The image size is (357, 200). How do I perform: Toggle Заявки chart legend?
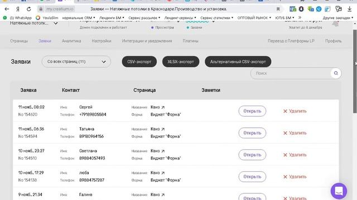tap(194, 27)
